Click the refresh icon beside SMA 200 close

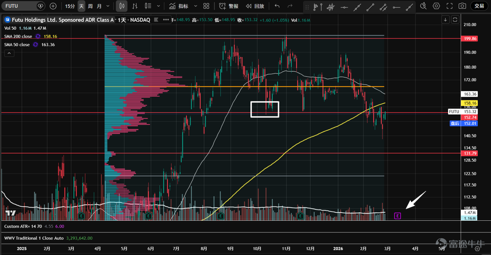coord(38,36)
